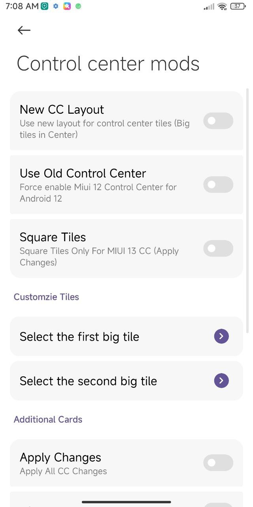The height and width of the screenshot is (507, 253).
Task: Tap the battery level indicator
Action: coord(237,6)
